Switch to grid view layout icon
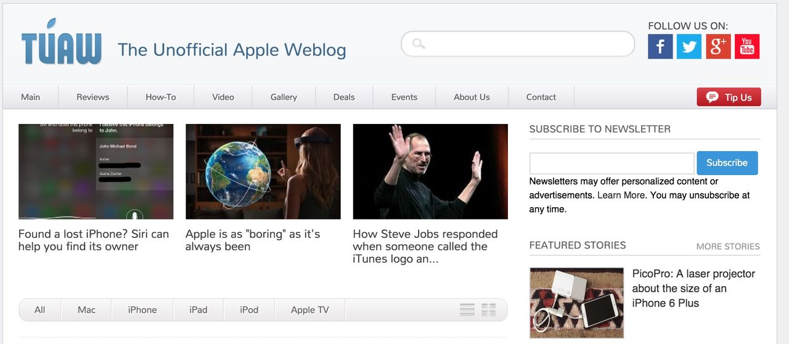The height and width of the screenshot is (344, 789). [x=489, y=309]
